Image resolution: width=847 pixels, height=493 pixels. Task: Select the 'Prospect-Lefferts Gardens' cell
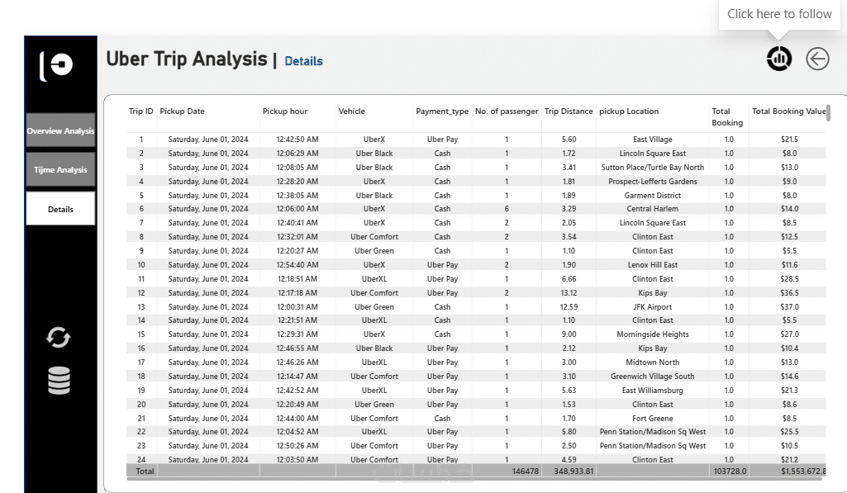click(653, 182)
